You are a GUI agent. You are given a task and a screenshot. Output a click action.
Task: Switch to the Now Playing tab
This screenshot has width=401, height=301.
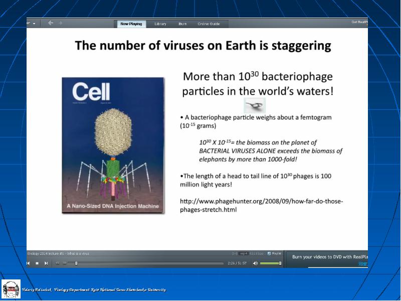point(131,24)
